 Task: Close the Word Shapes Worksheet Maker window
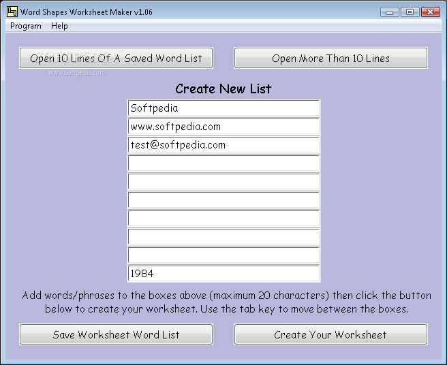[431, 12]
